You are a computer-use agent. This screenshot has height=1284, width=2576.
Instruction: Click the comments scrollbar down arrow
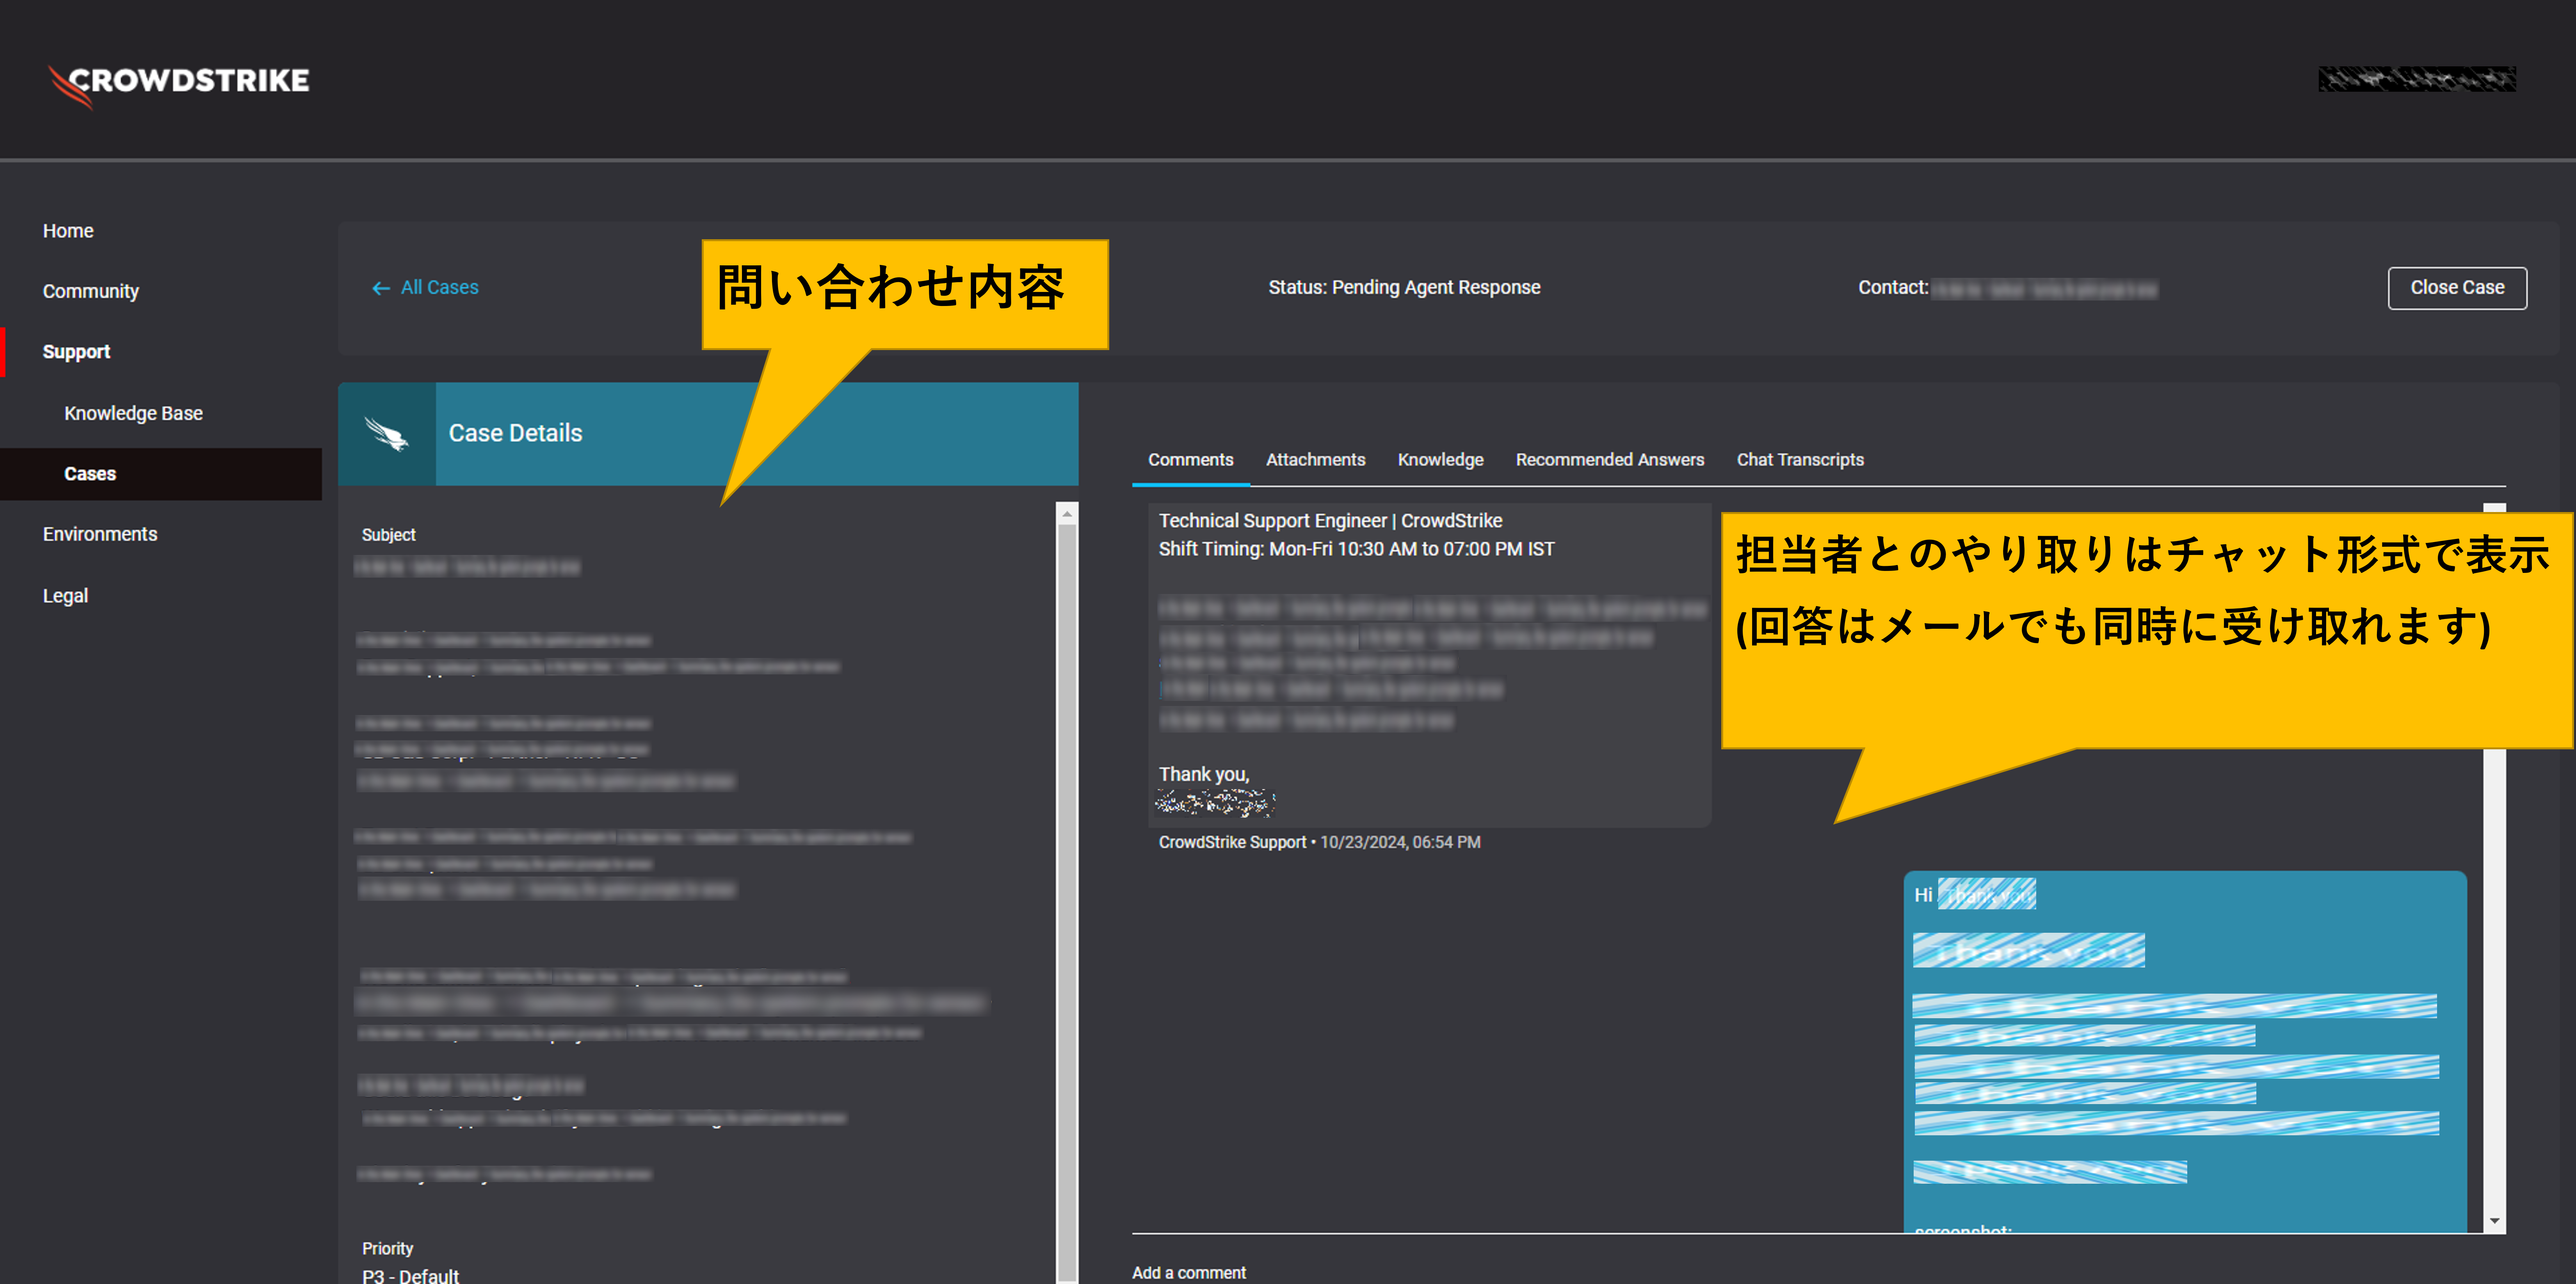tap(2494, 1221)
